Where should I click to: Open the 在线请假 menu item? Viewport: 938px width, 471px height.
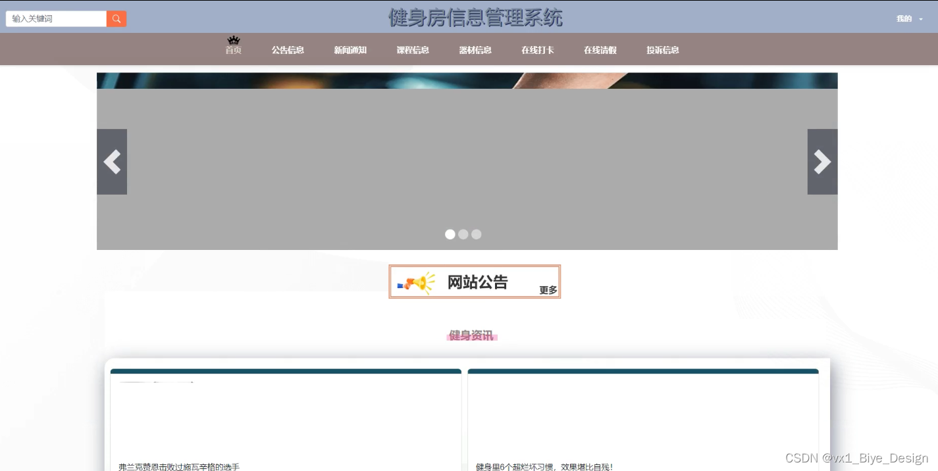(600, 50)
